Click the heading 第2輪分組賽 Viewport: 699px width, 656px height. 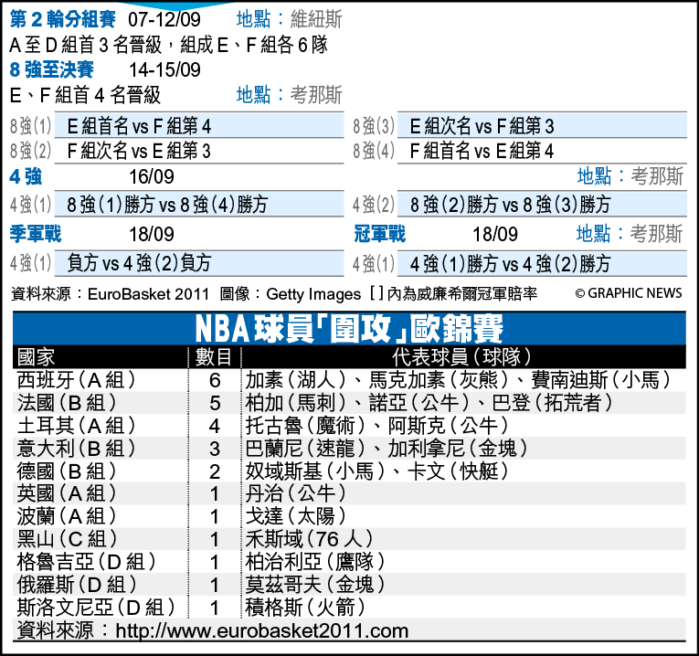[63, 19]
